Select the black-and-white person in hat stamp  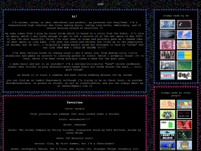tap(167, 65)
